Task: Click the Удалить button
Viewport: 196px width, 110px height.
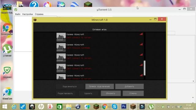Action: [x=88, y=93]
